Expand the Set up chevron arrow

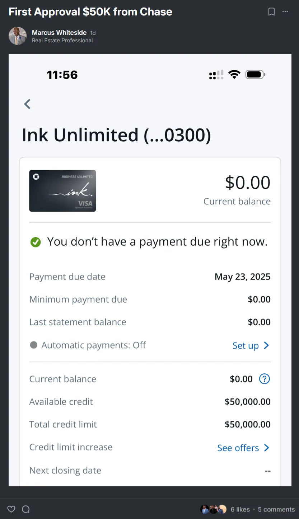[x=266, y=345]
